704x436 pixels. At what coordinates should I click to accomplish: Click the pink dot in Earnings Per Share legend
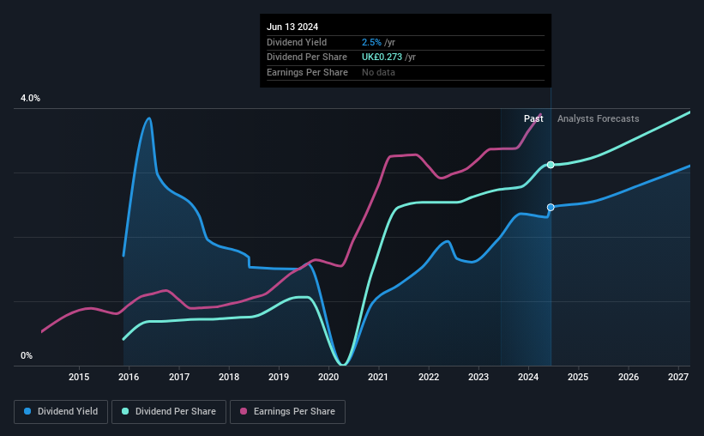pos(244,411)
